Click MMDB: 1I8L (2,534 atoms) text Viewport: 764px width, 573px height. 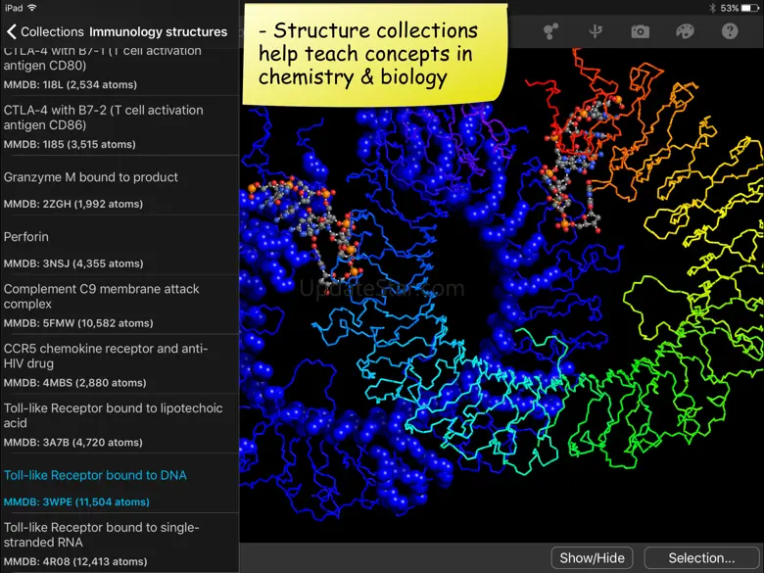[x=71, y=85]
